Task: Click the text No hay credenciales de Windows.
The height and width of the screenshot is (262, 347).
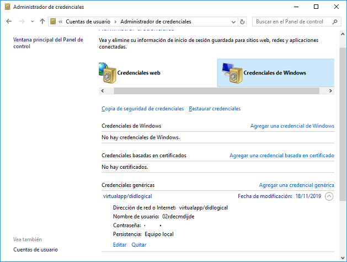Action: 141,137
